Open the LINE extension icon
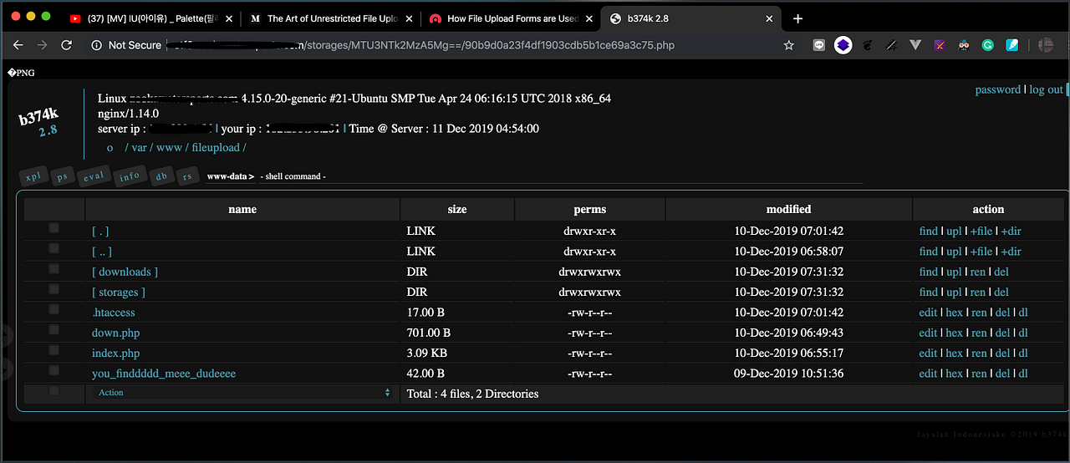This screenshot has height=463, width=1070. (819, 45)
